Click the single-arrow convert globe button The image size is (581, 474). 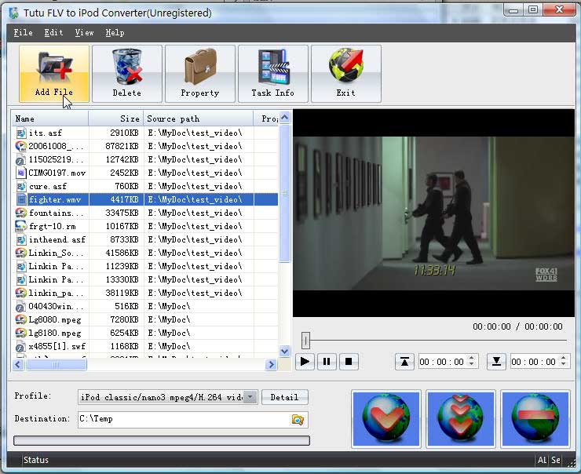pyautogui.click(x=386, y=419)
